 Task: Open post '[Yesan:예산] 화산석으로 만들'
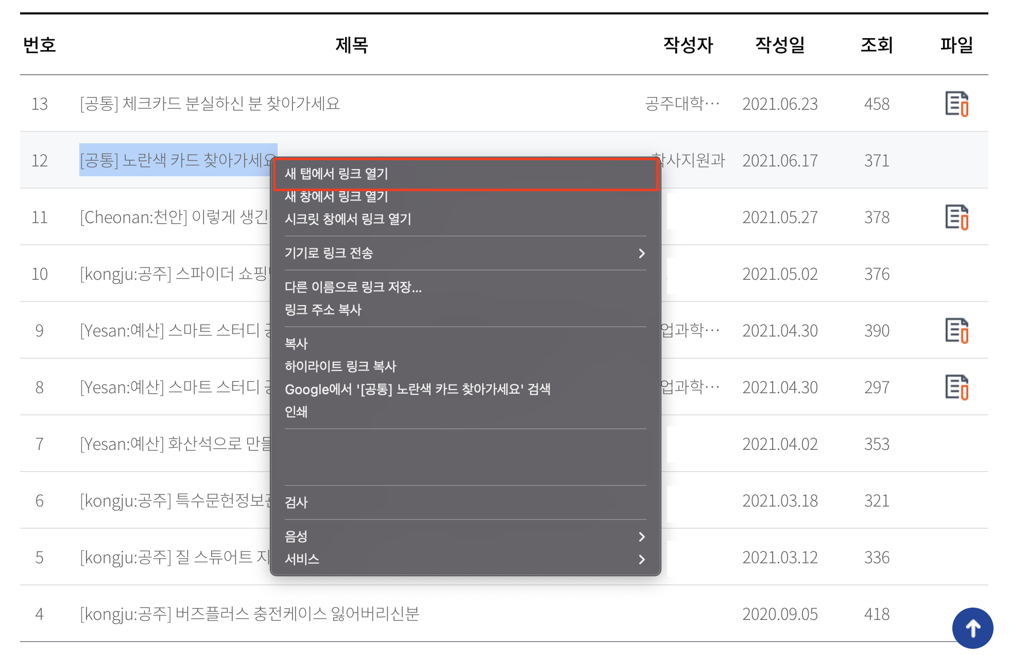point(174,444)
